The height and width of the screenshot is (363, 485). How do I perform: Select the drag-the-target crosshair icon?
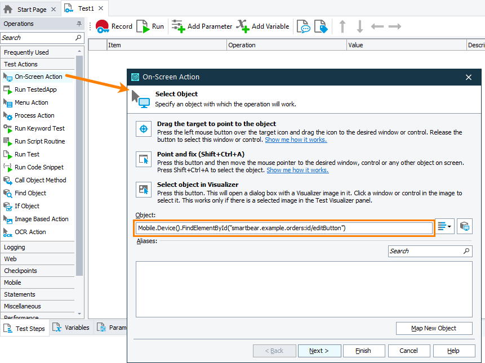pos(144,129)
